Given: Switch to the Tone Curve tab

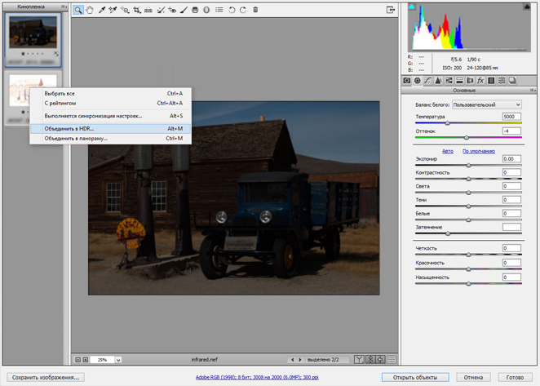Looking at the screenshot, I should pos(427,81).
